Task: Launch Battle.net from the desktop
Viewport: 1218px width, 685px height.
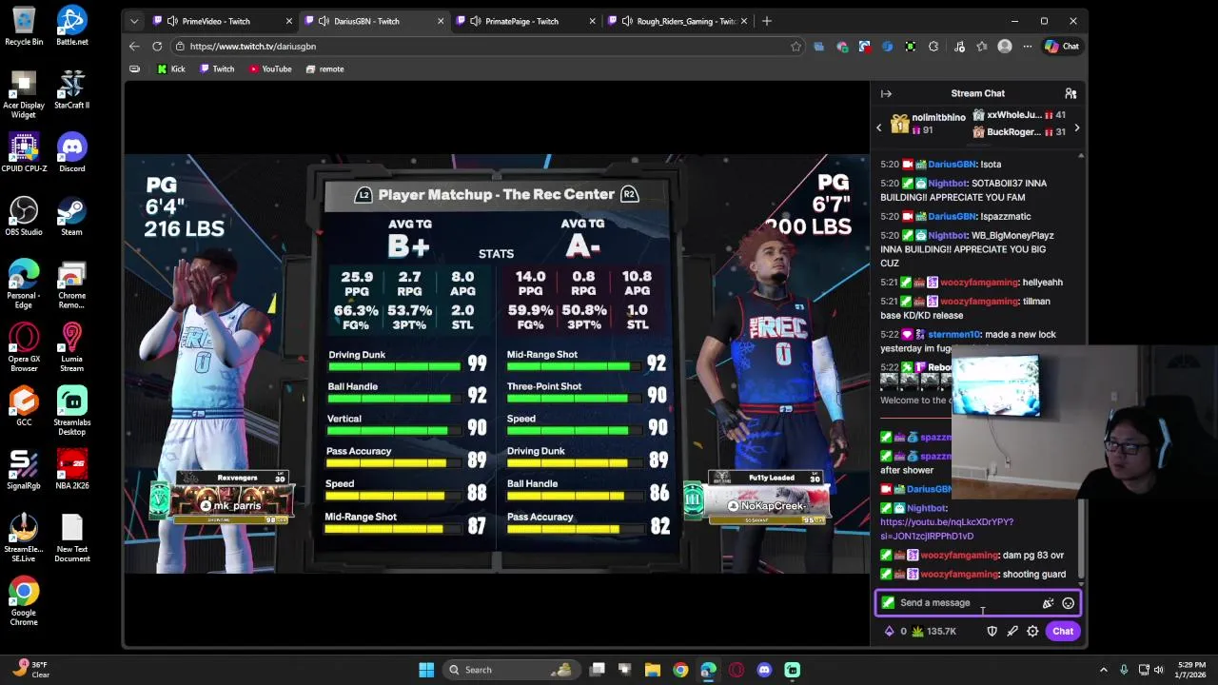Action: pos(71,26)
